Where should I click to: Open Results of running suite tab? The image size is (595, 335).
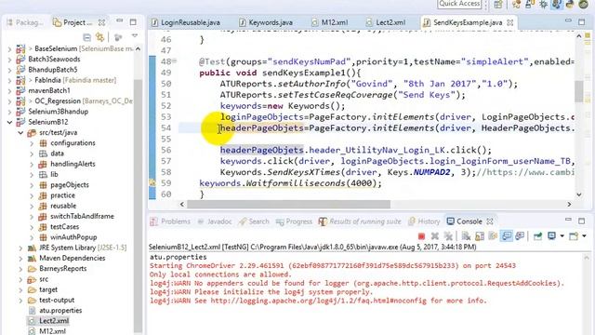point(360,221)
